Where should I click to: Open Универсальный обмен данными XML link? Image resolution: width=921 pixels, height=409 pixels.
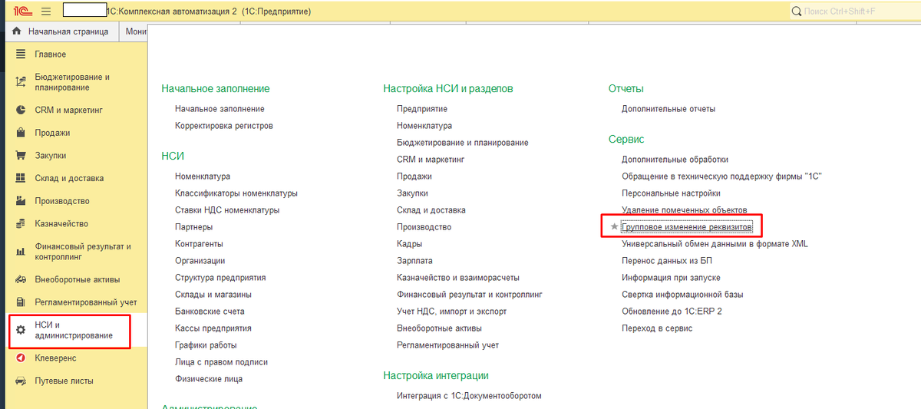point(715,244)
